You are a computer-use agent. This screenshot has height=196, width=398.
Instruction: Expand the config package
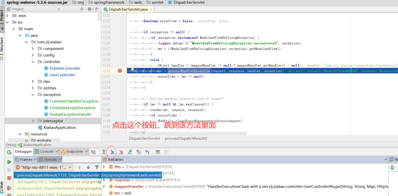tap(33, 55)
